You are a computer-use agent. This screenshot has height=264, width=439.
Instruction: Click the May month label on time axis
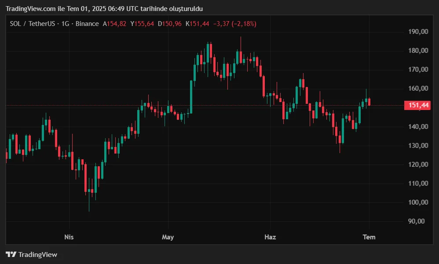168,237
